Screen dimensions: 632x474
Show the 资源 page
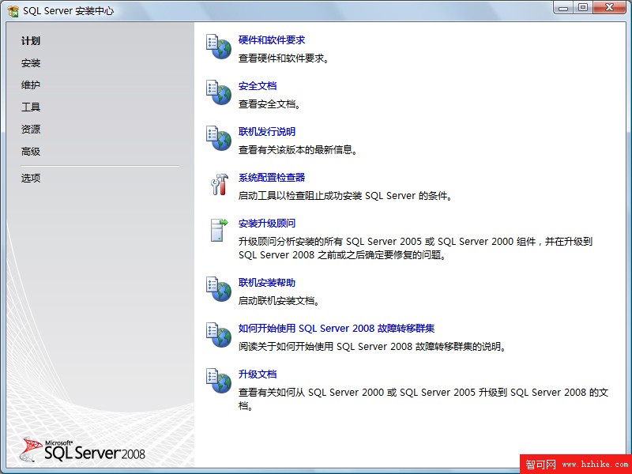[x=31, y=130]
